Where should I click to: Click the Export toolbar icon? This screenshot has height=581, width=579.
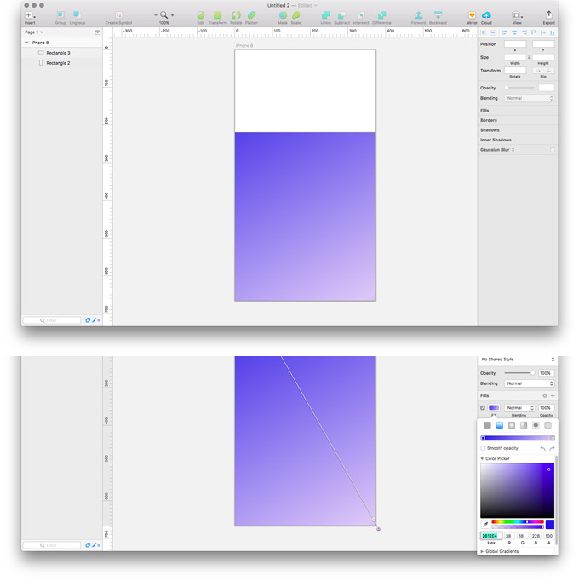click(548, 14)
